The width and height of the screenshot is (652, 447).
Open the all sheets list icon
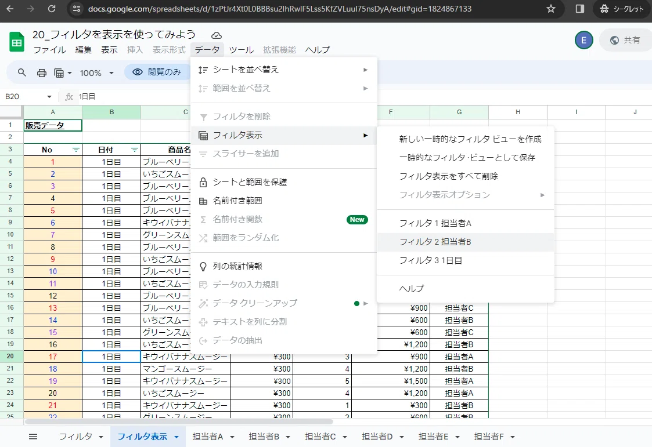(x=33, y=436)
